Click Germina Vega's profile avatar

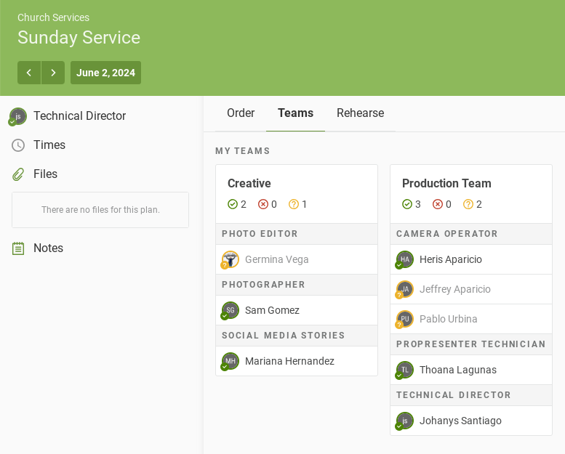[x=231, y=259]
